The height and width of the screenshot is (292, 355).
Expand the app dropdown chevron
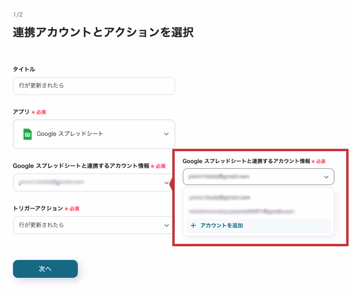coord(166,134)
